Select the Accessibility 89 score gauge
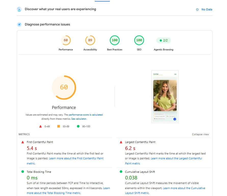 [90, 40]
